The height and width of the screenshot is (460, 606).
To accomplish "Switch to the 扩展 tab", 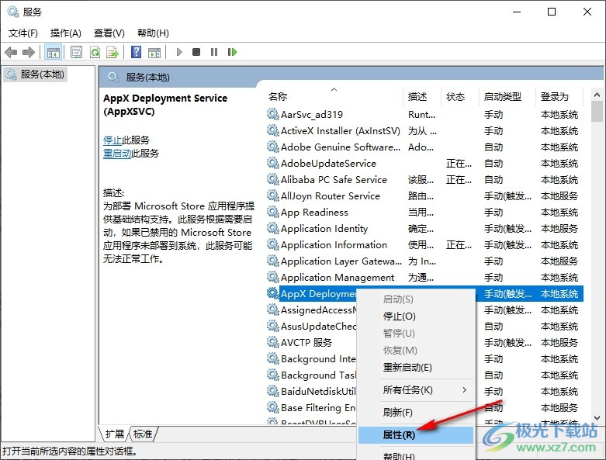I will [x=114, y=434].
